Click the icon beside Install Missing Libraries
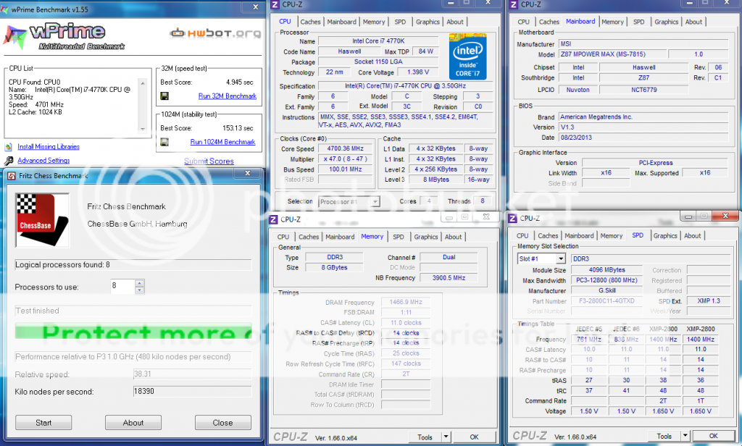 tap(9, 147)
